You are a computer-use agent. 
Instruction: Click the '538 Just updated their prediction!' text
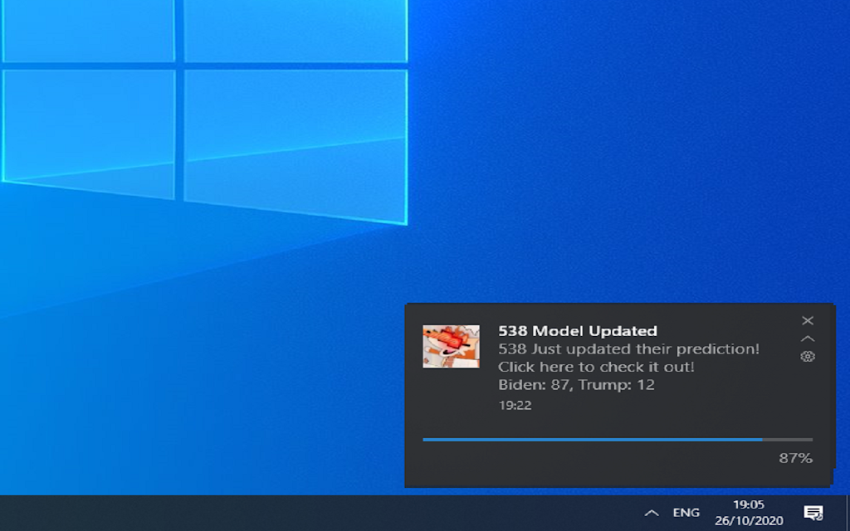629,349
